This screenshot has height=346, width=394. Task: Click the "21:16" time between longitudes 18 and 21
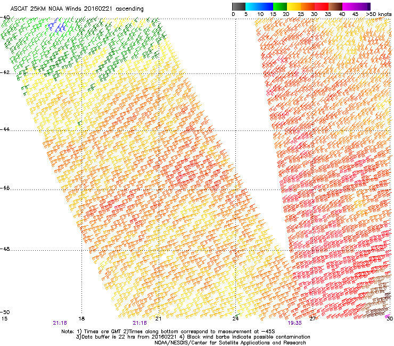coord(139,323)
